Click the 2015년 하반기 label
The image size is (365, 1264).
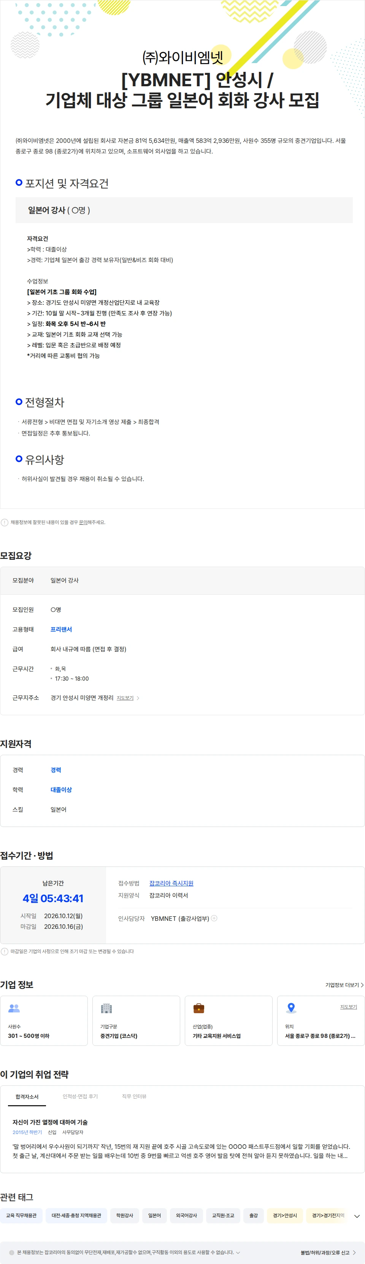coord(27,1132)
